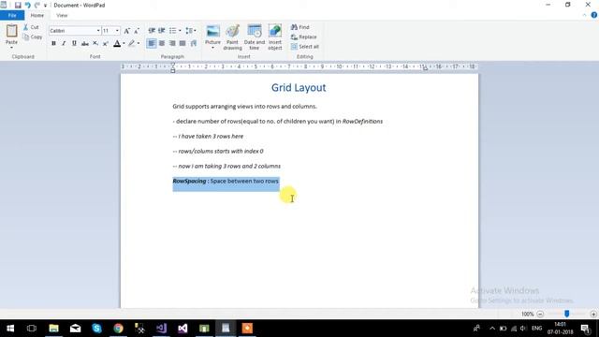Open the text color dropdown arrow
The width and height of the screenshot is (599, 337).
124,44
